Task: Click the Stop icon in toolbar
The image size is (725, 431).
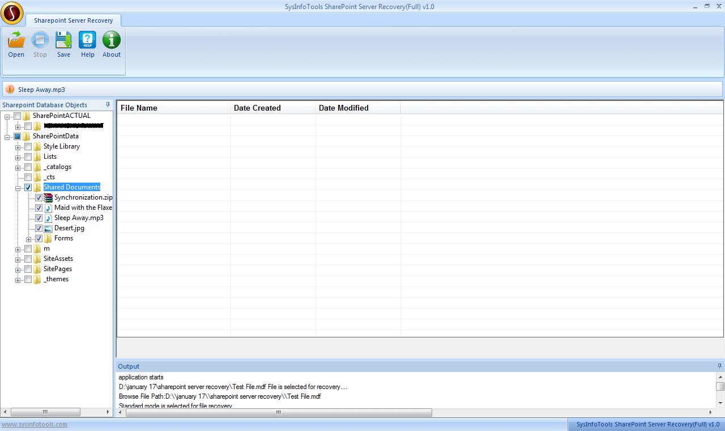Action: coord(40,40)
